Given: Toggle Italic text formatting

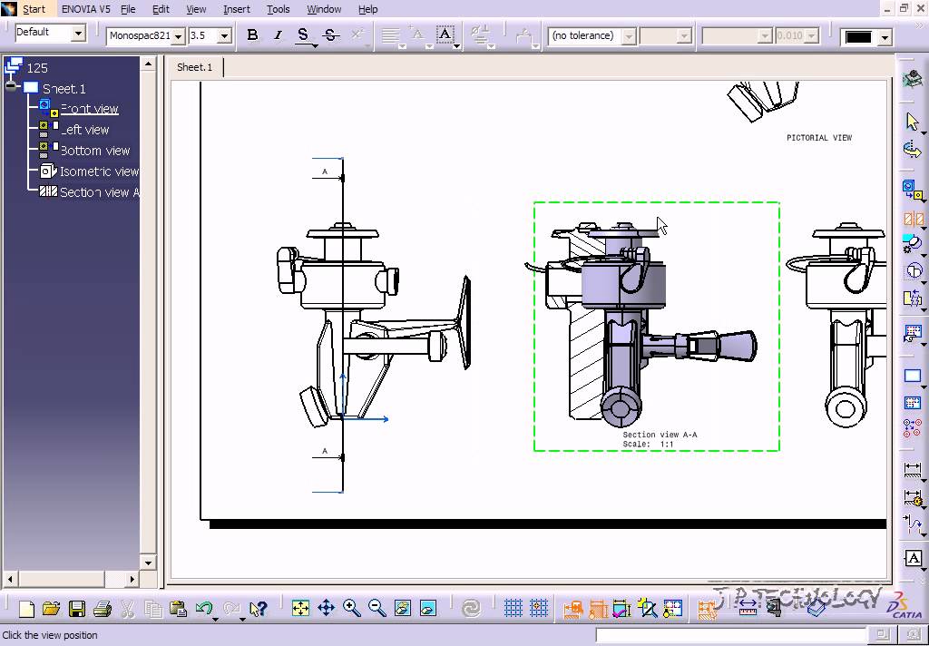Looking at the screenshot, I should point(278,35).
